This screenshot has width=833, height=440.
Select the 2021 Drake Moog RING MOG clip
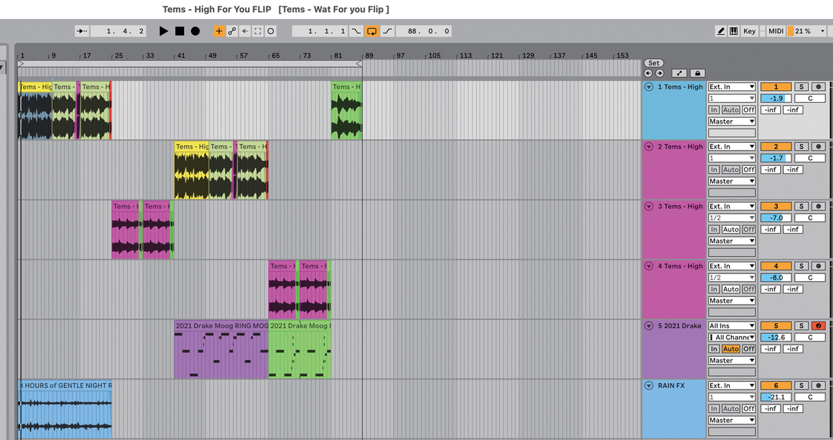(221, 350)
